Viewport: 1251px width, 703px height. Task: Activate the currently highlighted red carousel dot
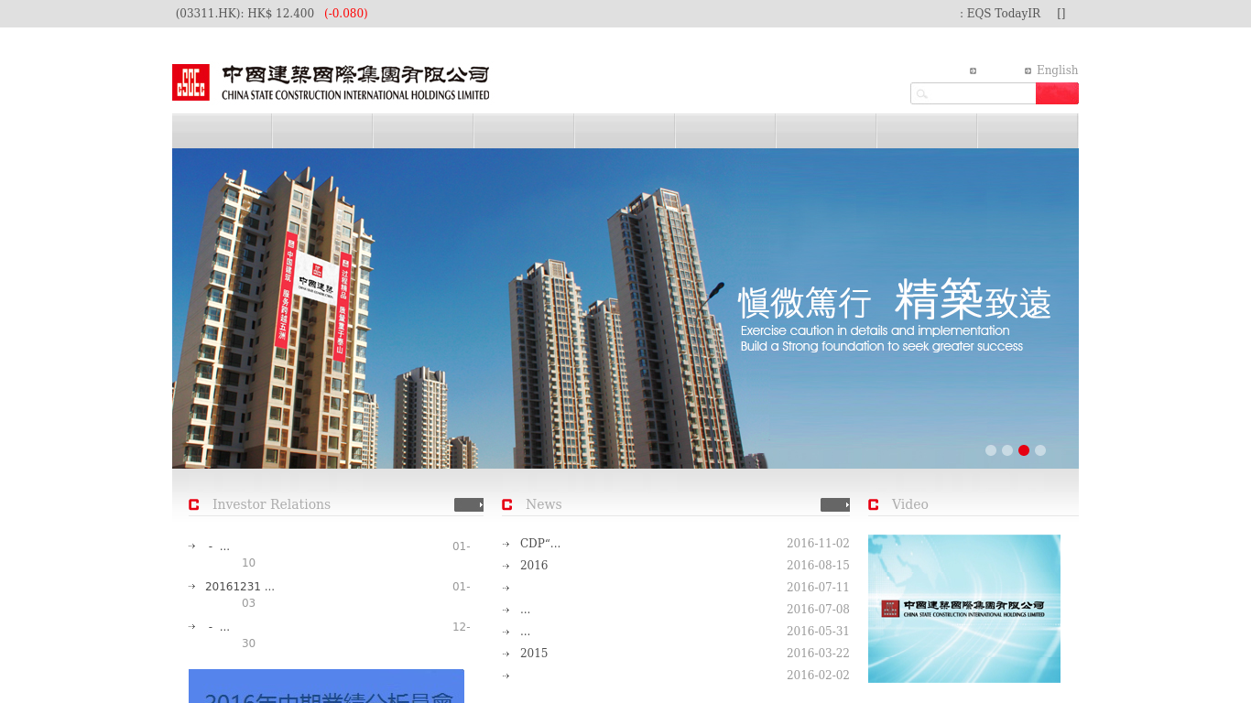click(x=1024, y=450)
